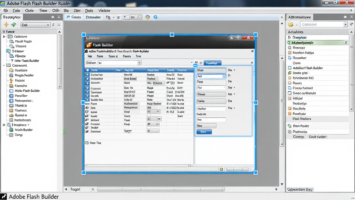Click the blue refresh icon next to the globe
The image size is (355, 200).
(156, 17)
